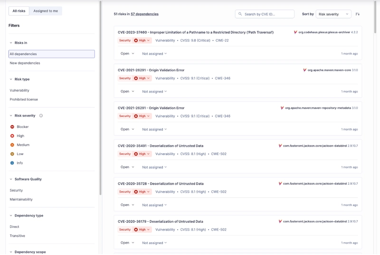
Task: Select the Low severity filter icon
Action: (12, 154)
